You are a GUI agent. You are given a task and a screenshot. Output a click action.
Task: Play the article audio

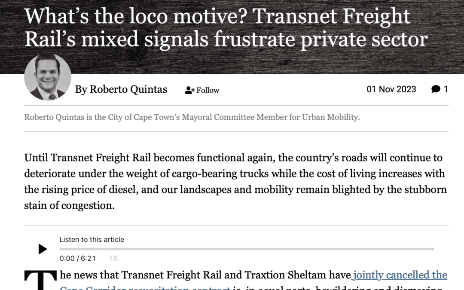pyautogui.click(x=43, y=249)
